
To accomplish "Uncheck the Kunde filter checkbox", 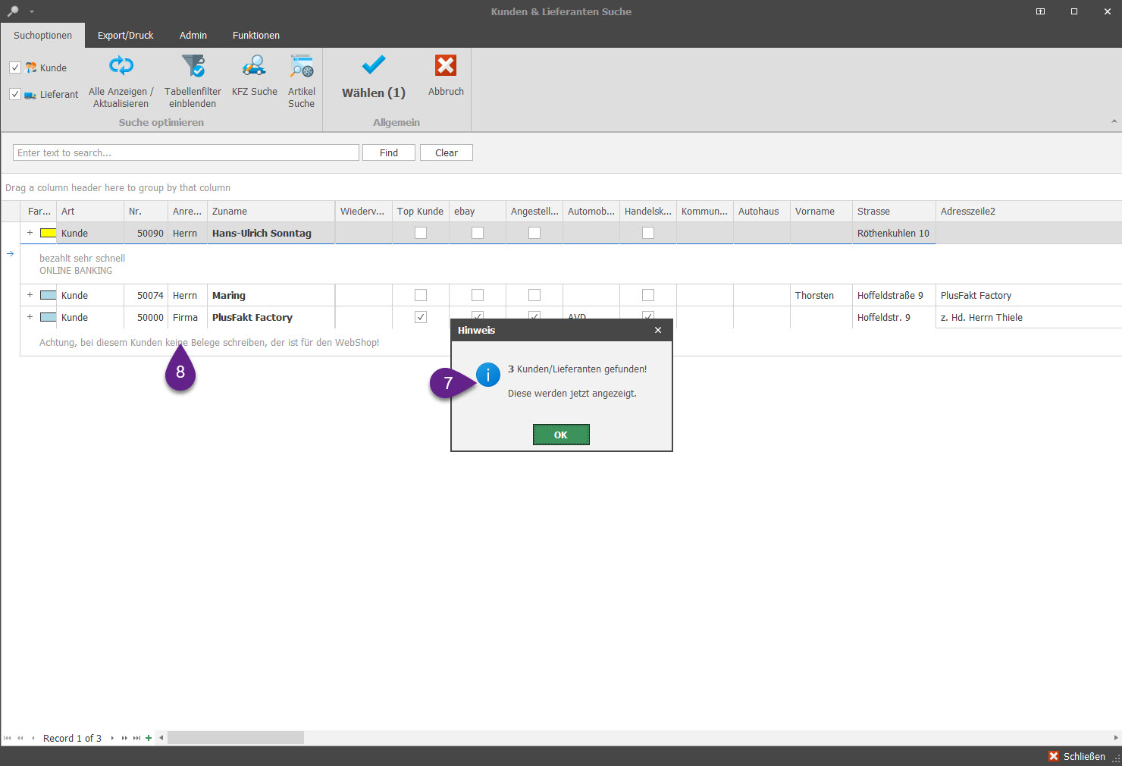I will tap(15, 67).
